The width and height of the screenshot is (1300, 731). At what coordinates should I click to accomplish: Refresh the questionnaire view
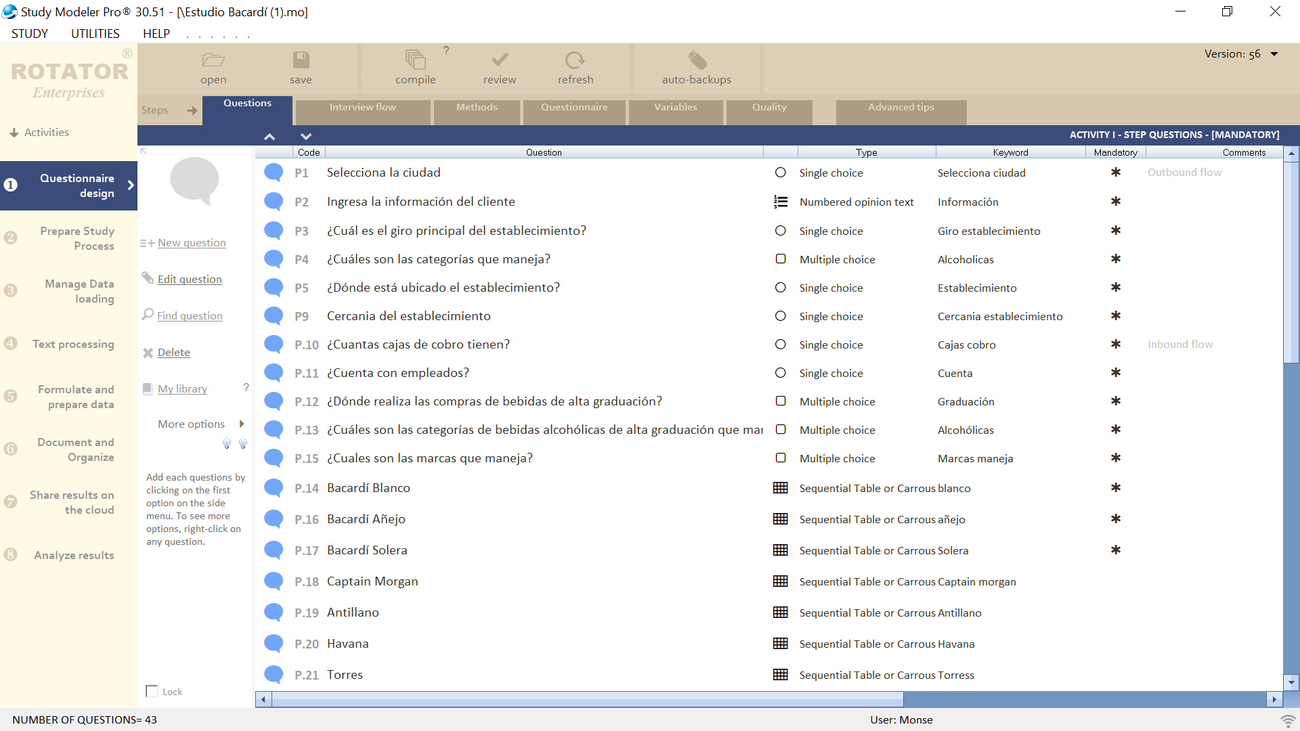575,68
